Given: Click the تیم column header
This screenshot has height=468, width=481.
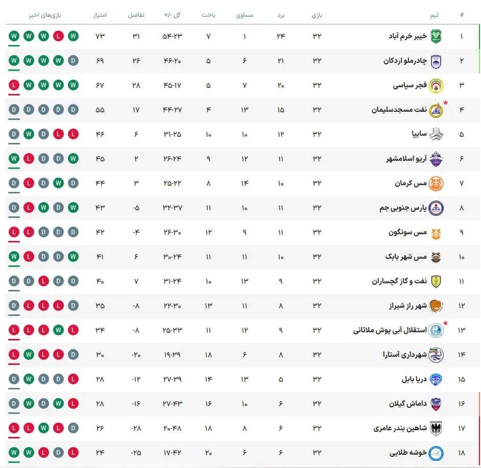Looking at the screenshot, I should click(434, 15).
